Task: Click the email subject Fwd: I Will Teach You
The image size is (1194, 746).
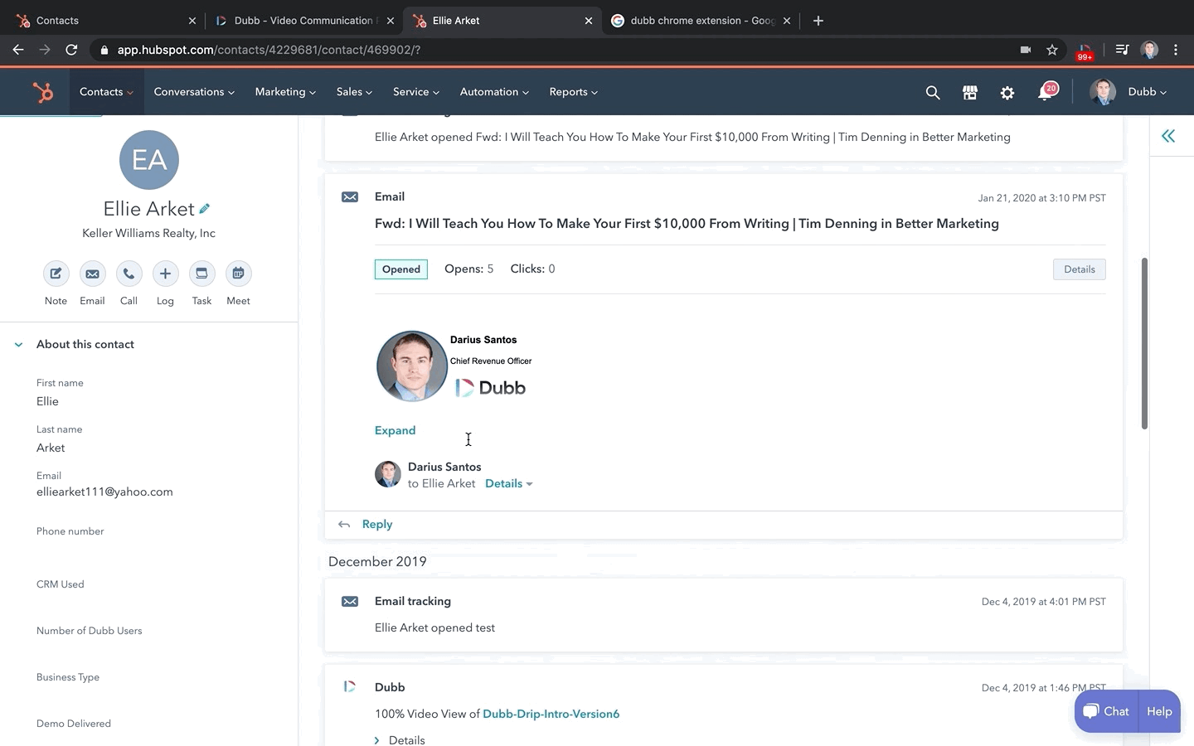Action: [x=687, y=224]
